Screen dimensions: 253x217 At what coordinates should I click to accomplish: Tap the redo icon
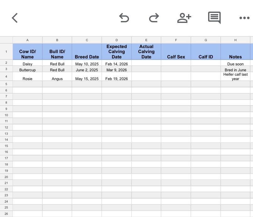[x=154, y=18]
